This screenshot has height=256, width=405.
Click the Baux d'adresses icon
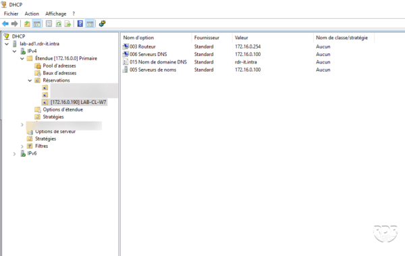pos(38,73)
